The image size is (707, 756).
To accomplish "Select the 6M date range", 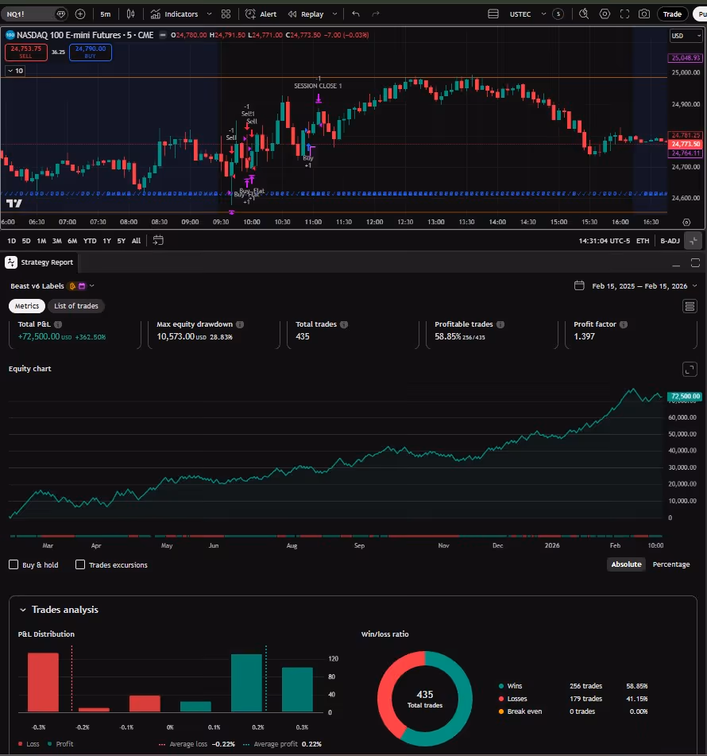I will [72, 241].
